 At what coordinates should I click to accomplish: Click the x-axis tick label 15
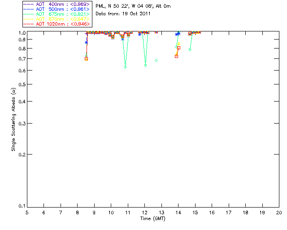[195, 212]
